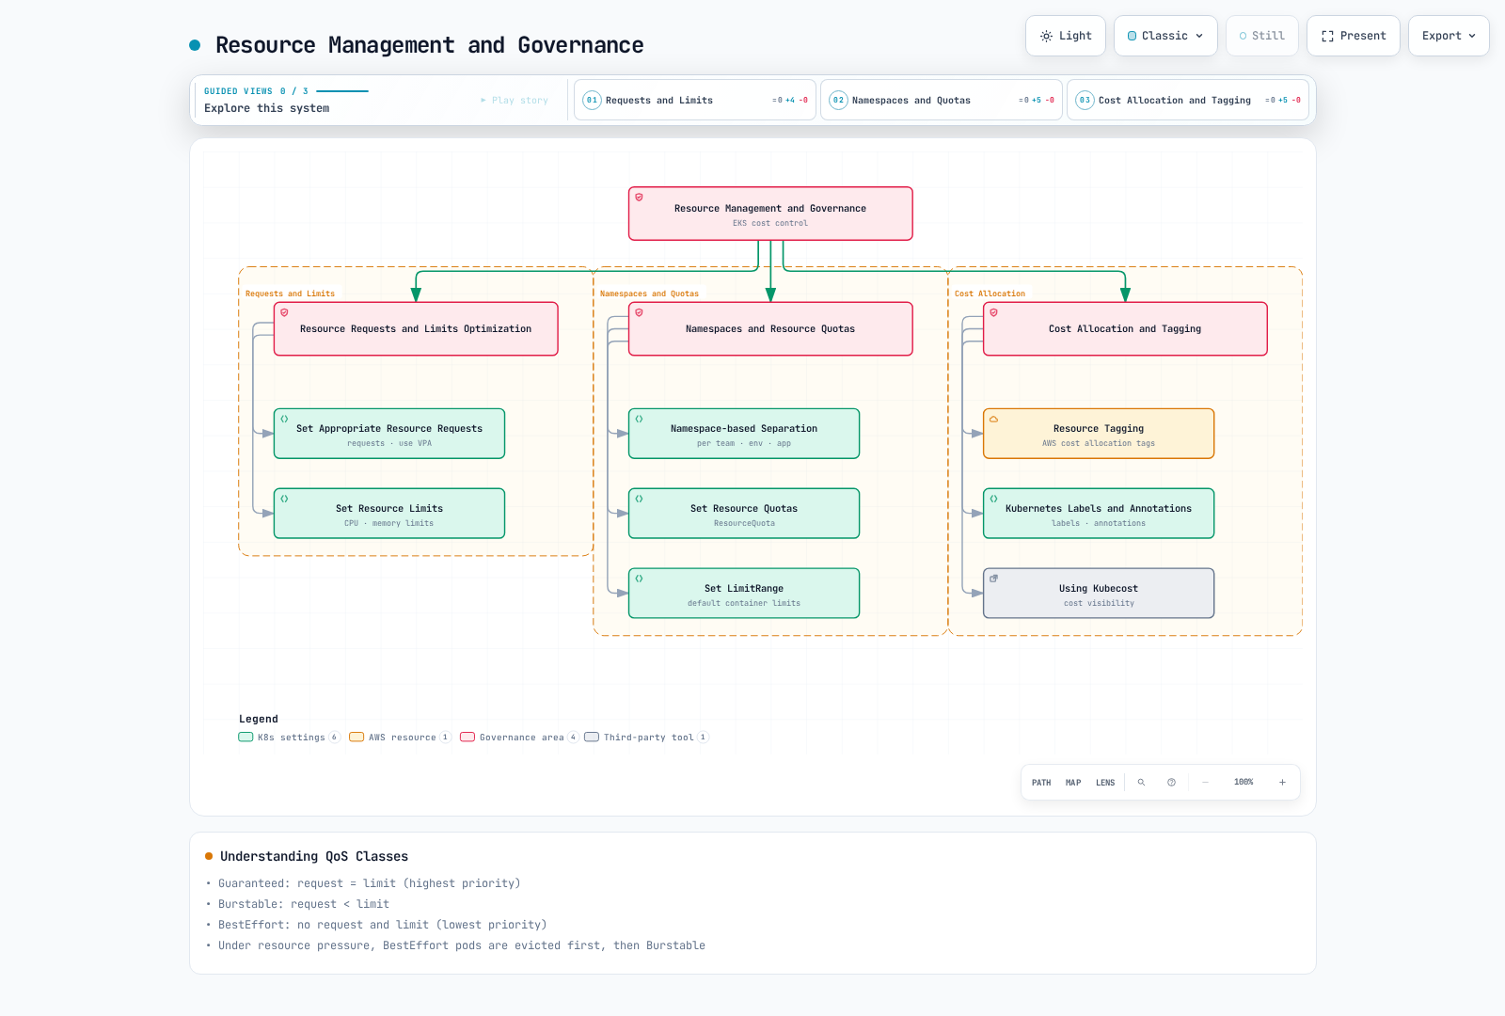Click the Legend heading
Screen dimensions: 1505x1016
tap(259, 719)
